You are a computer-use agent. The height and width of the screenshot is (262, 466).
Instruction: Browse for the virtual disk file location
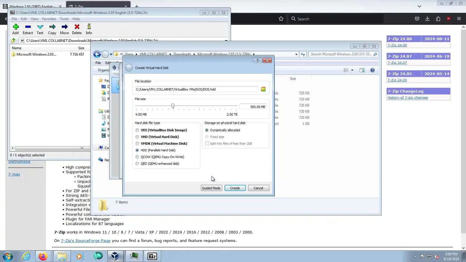(x=263, y=89)
